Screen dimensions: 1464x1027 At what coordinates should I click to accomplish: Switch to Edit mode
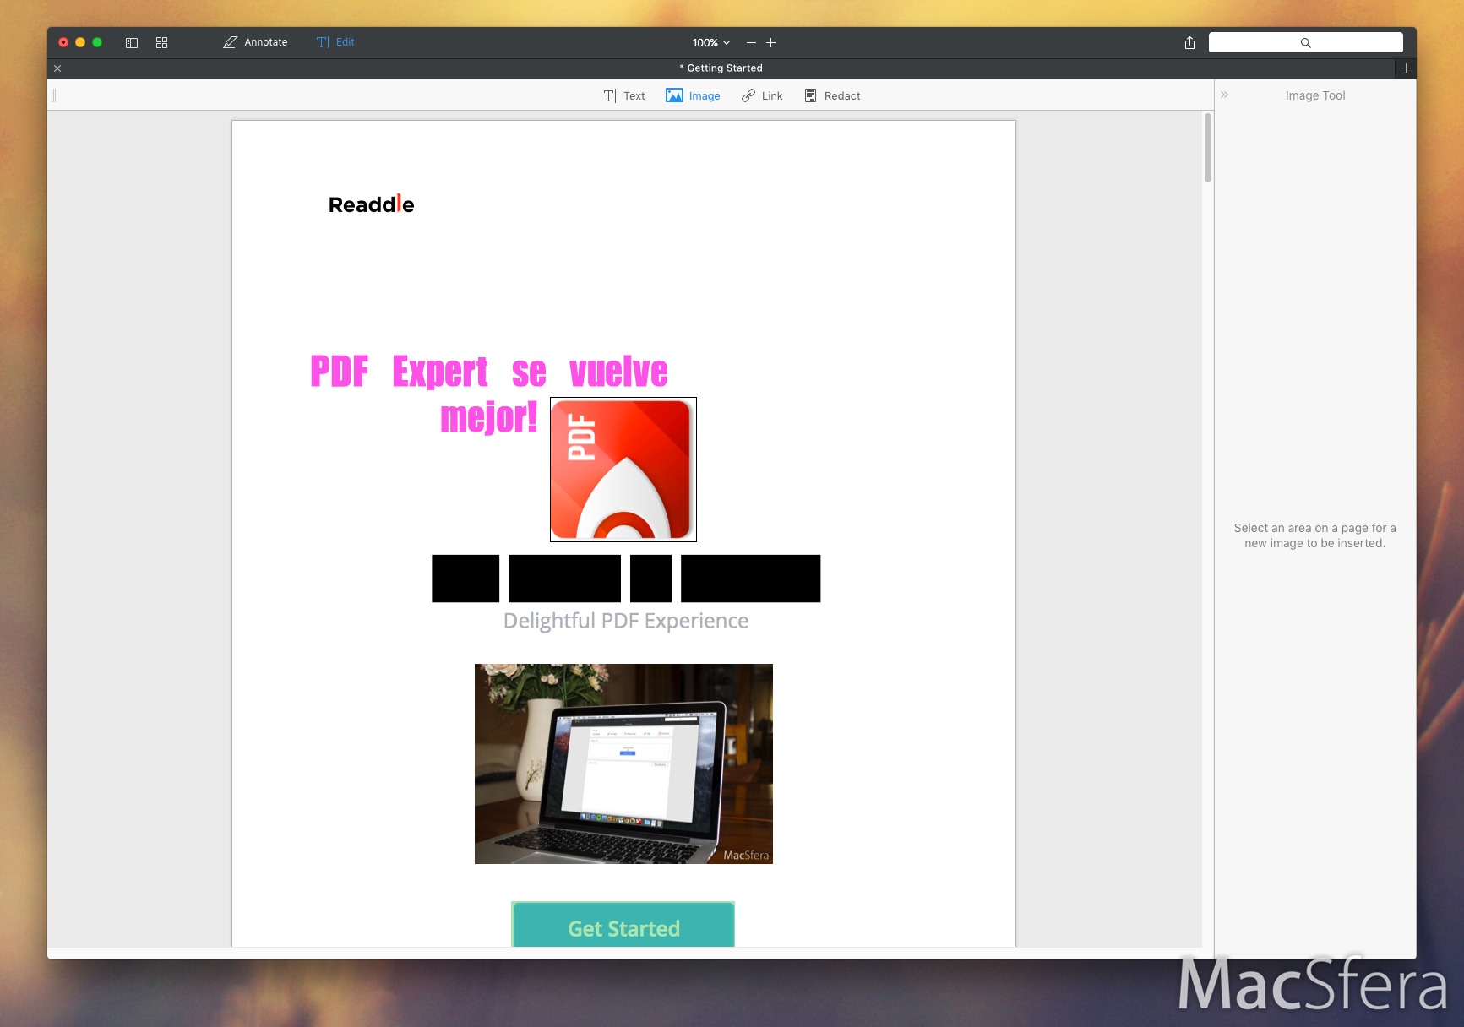click(x=335, y=42)
